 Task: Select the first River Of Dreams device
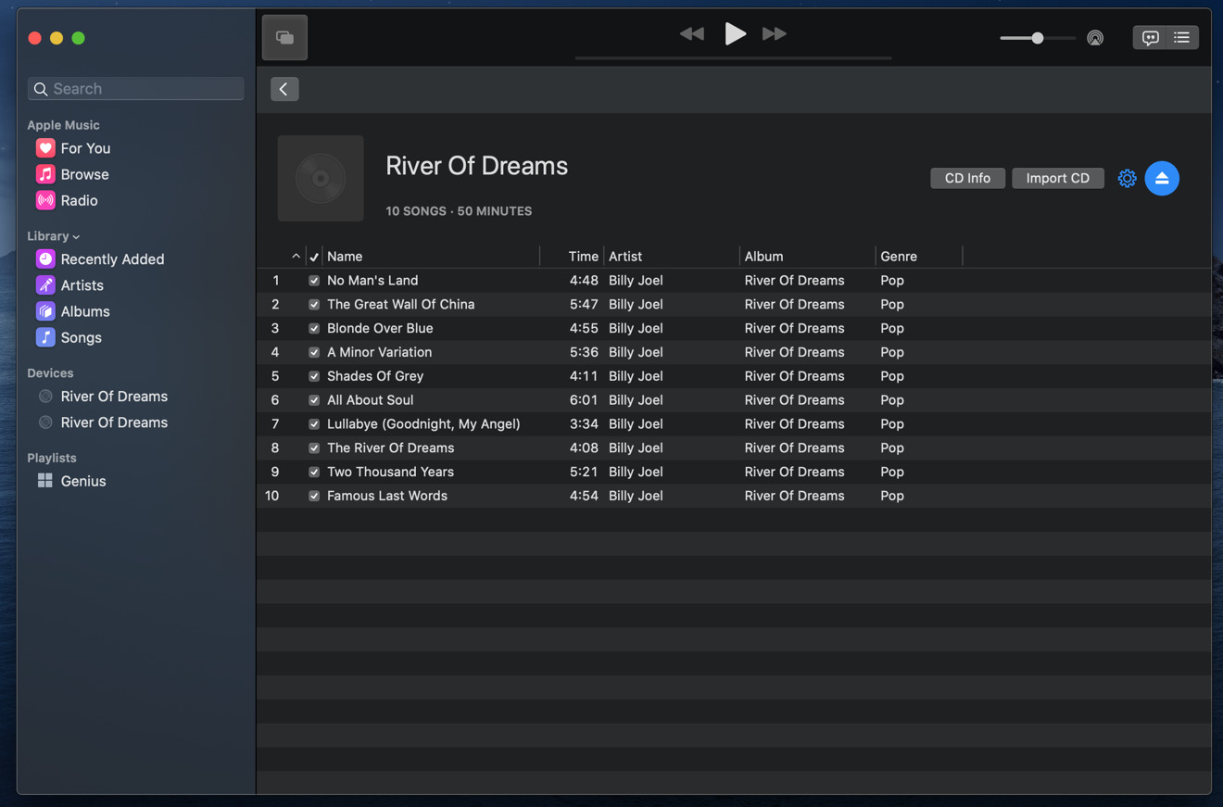point(114,397)
